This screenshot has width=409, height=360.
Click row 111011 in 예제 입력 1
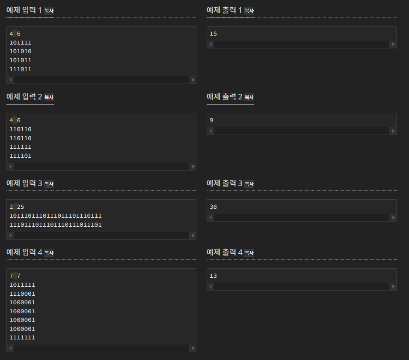click(x=21, y=69)
